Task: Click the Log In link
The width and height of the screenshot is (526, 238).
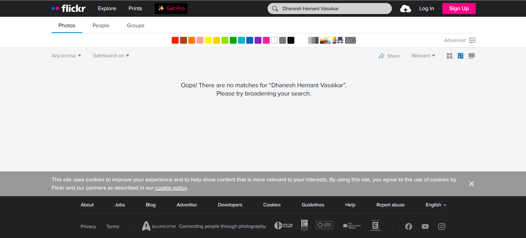Action: point(427,9)
